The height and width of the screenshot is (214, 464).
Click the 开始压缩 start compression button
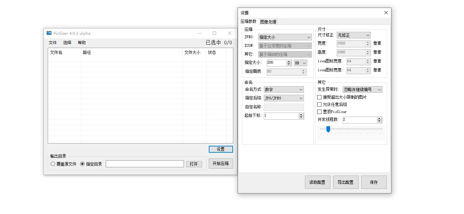click(221, 163)
